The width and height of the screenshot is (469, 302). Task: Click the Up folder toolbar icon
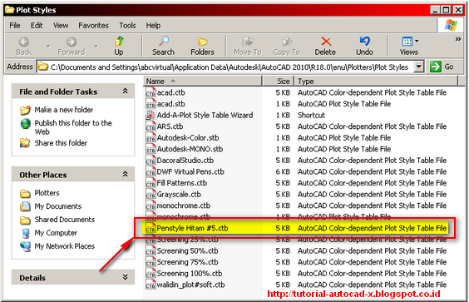coord(119,42)
